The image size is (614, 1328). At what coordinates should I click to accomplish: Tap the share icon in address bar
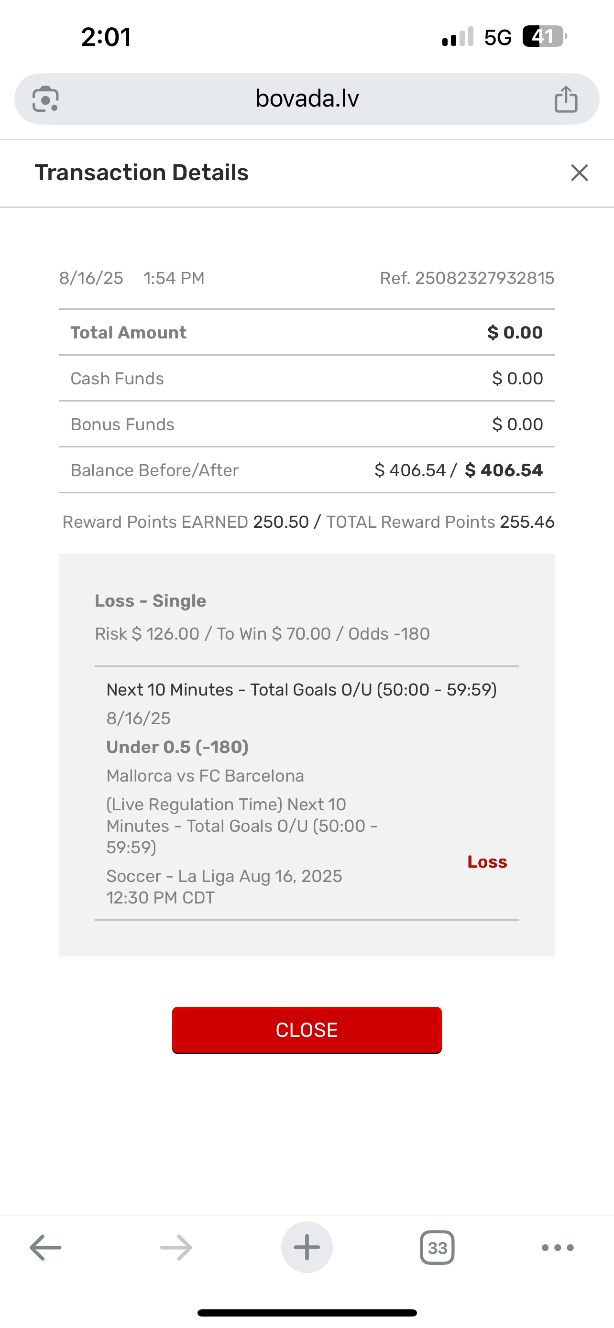tap(566, 99)
